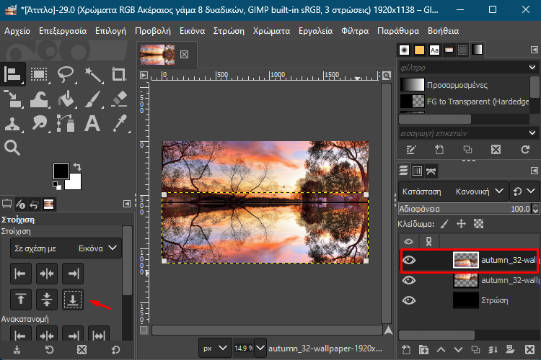Screen dimensions: 541x360
Task: Open the Σε σχέση με Εικόνα dropdown
Action: coord(66,248)
